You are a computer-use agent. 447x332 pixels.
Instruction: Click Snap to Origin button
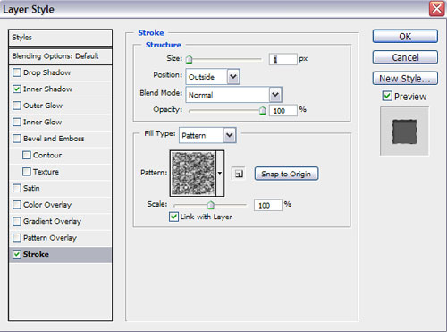pos(286,174)
